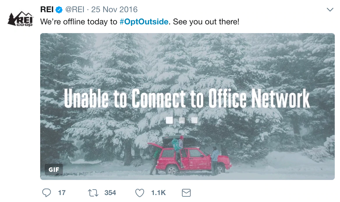Click the retweet arrows icon
Viewport: 340px width, 202px height.
pos(93,193)
